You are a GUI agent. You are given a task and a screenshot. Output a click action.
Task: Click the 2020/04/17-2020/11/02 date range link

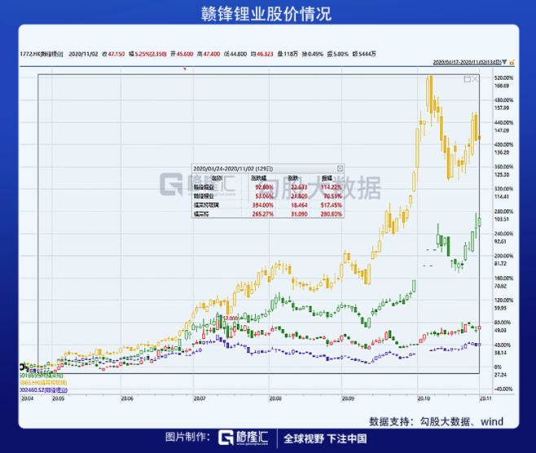pyautogui.click(x=467, y=62)
